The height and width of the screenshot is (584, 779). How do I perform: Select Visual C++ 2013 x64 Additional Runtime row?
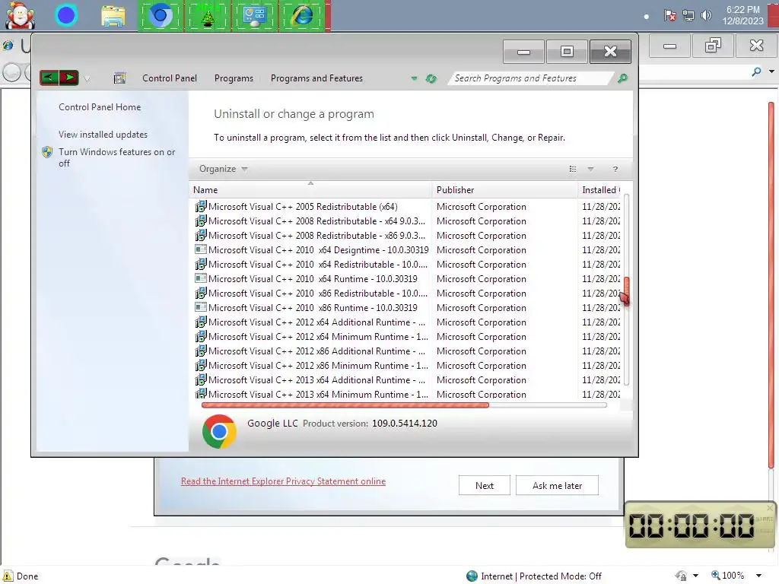point(408,379)
